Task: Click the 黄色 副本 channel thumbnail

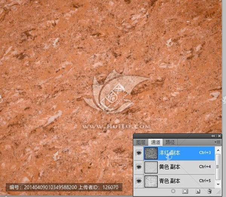Action: [151, 167]
